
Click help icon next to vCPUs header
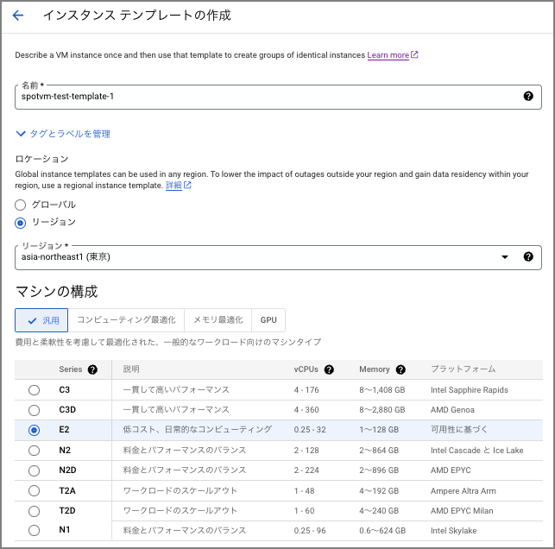coord(330,369)
